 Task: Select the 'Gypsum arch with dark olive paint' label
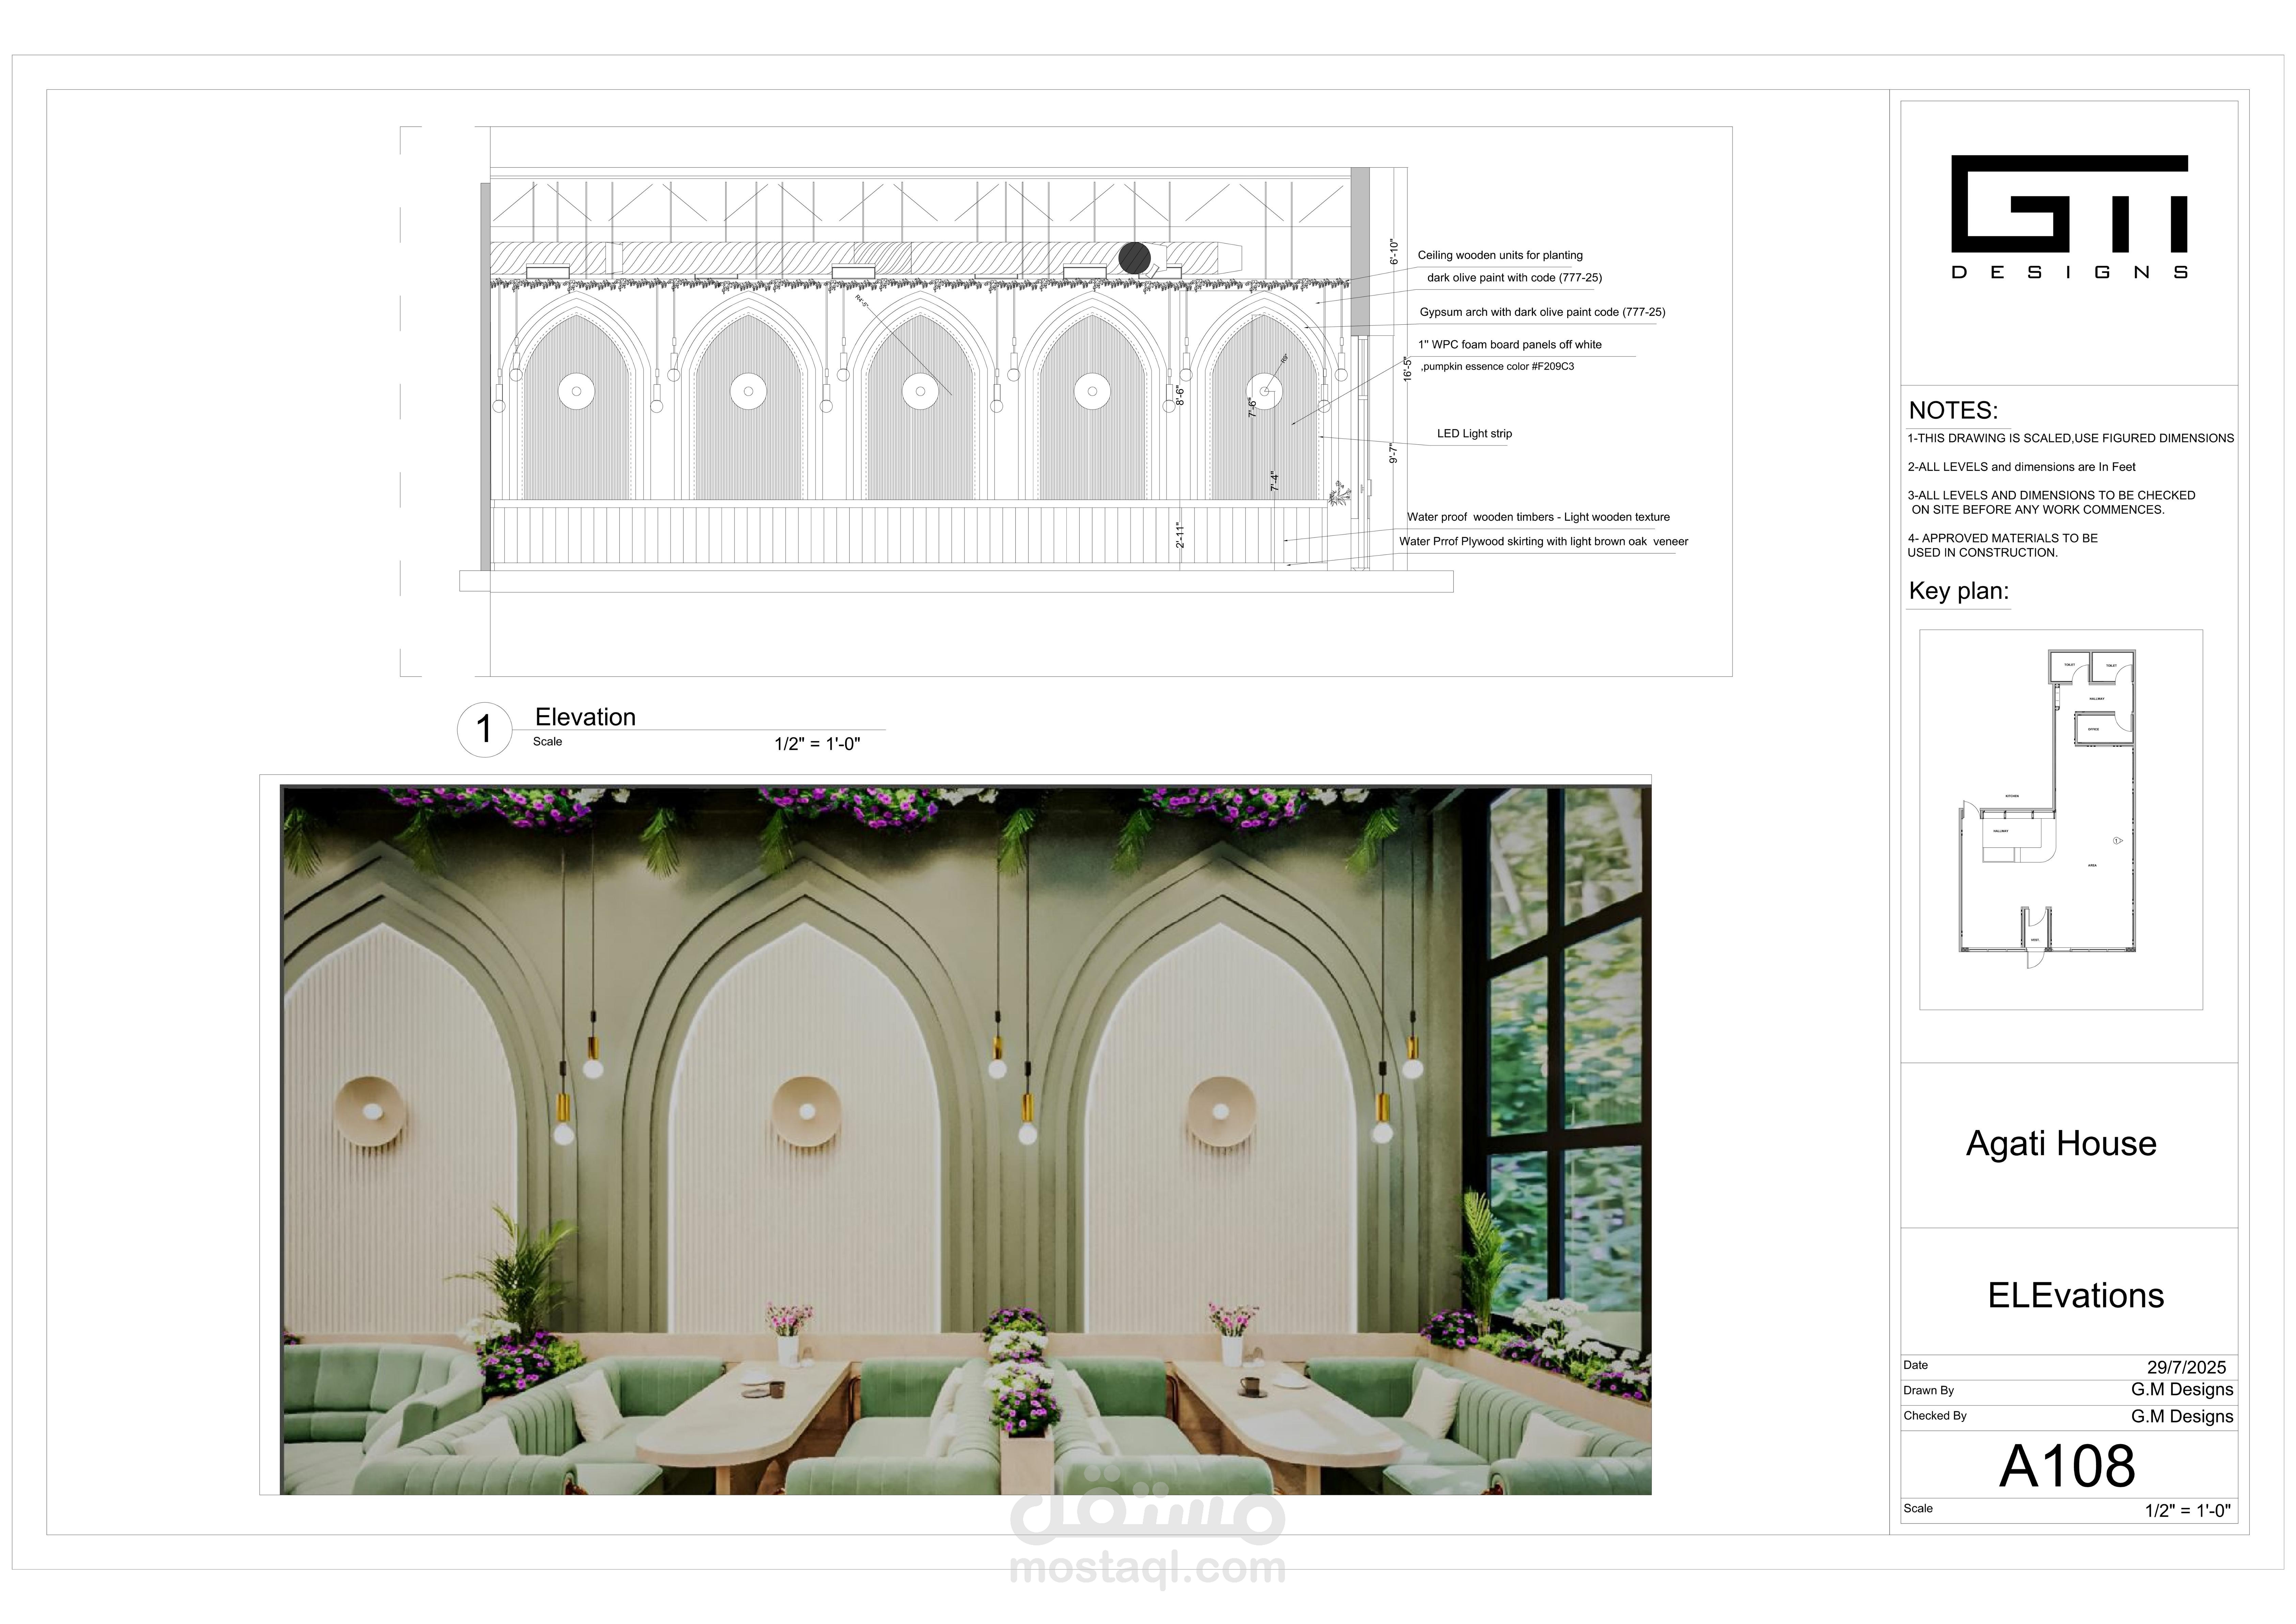tap(1542, 312)
